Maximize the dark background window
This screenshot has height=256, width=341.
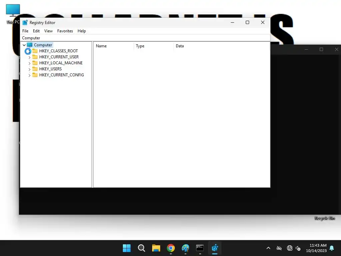[321, 49]
